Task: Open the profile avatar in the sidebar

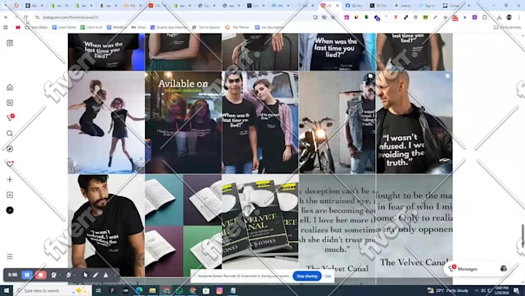Action: click(x=10, y=210)
